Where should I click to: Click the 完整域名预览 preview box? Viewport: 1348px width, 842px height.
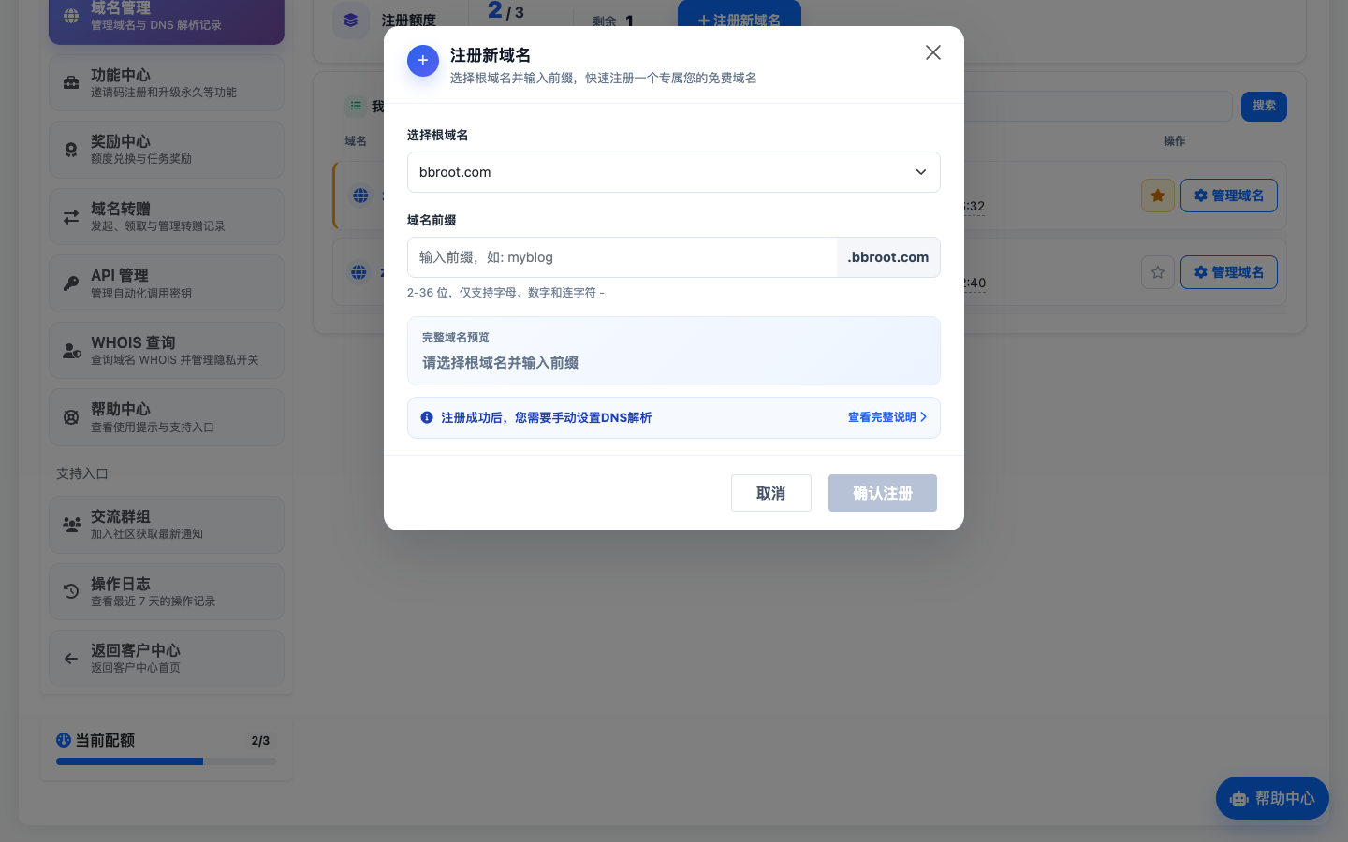click(x=674, y=351)
